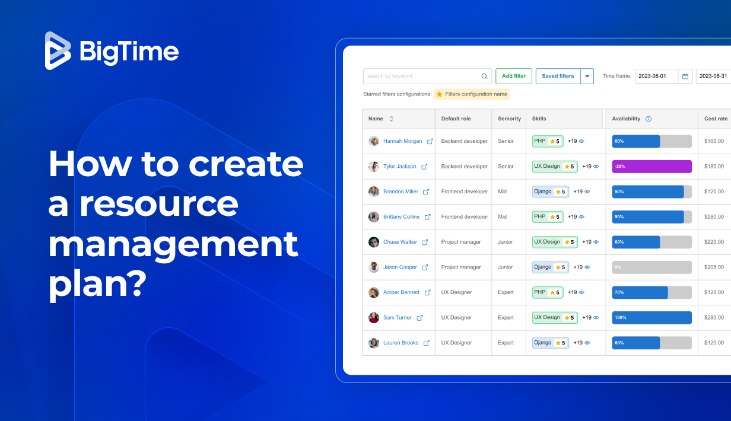
Task: Open the calendar icon beside 2023-08-01
Action: tap(685, 76)
